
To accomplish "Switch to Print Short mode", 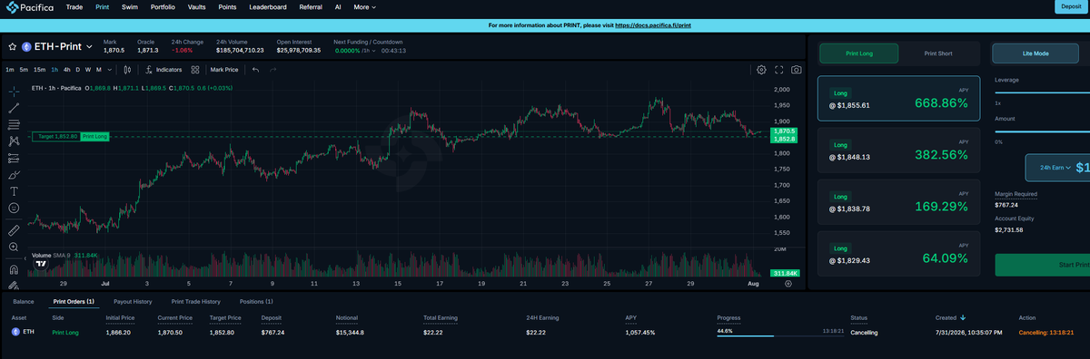I will (x=938, y=53).
